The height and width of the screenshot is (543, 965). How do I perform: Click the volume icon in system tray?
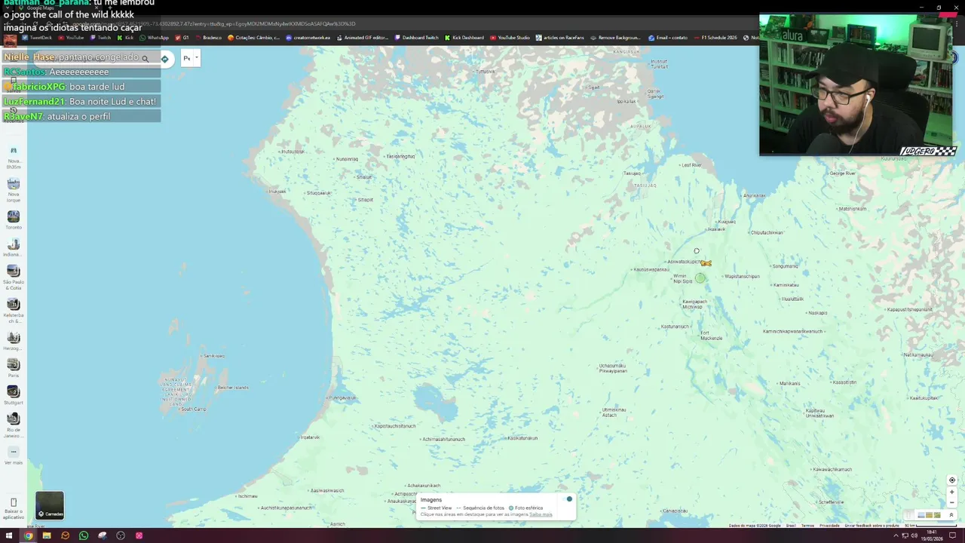(x=914, y=535)
